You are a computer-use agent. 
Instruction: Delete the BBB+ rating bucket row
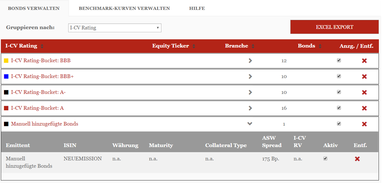click(x=364, y=77)
